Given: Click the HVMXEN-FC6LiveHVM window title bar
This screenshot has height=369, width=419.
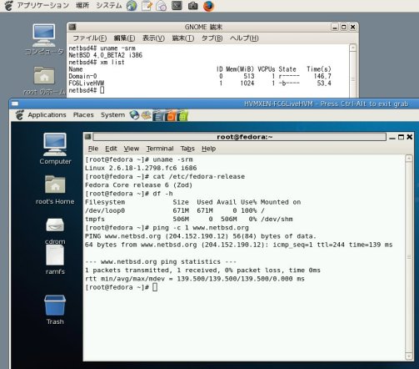Looking at the screenshot, I should coord(214,104).
